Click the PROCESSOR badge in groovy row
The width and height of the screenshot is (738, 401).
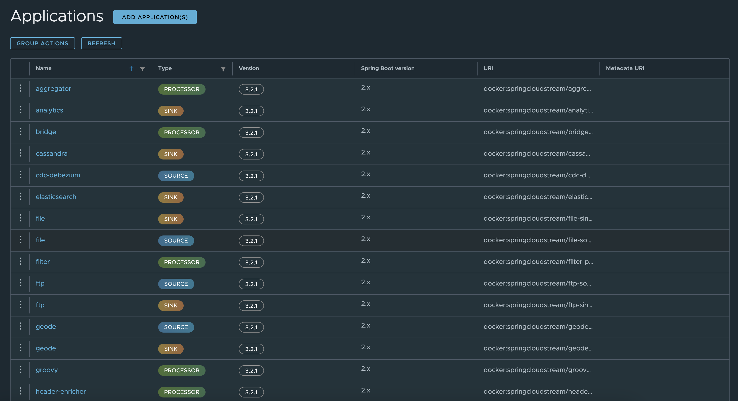coord(182,370)
